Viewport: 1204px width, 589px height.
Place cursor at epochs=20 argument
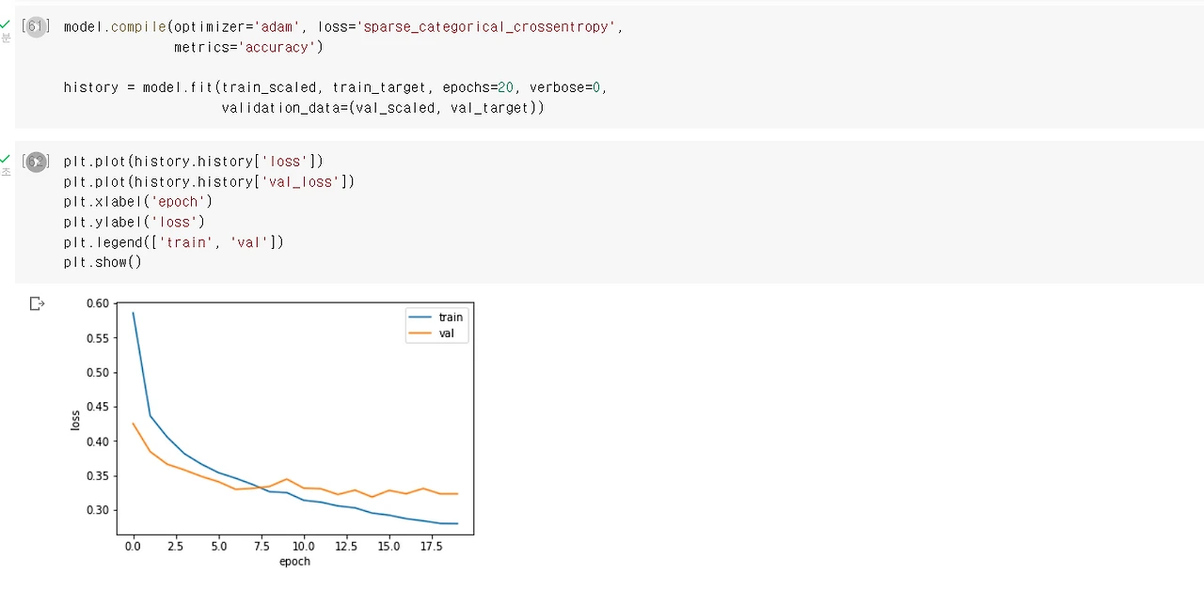(478, 87)
